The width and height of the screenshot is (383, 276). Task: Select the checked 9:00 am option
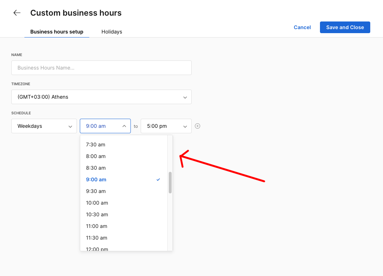coord(96,180)
